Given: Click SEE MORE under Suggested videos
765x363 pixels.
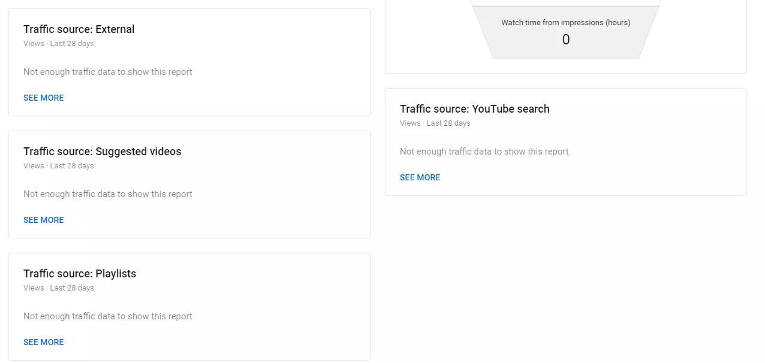Looking at the screenshot, I should 43,220.
